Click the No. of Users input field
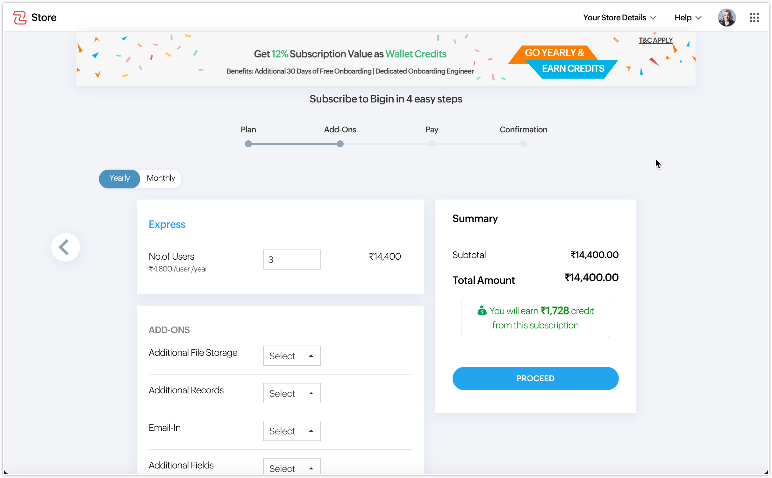772x478 pixels. (292, 260)
